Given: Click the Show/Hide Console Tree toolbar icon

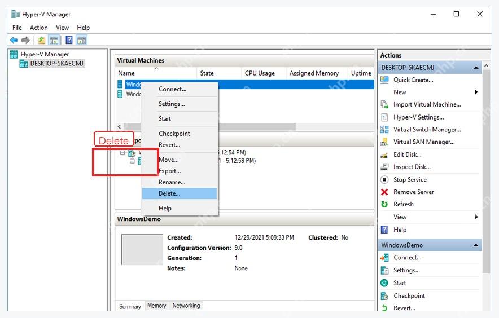Looking at the screenshot, I should (54, 41).
